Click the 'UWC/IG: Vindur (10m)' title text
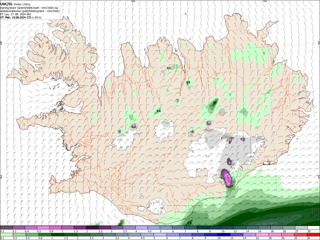Viewport: 320px width, 240px height. (15, 4)
